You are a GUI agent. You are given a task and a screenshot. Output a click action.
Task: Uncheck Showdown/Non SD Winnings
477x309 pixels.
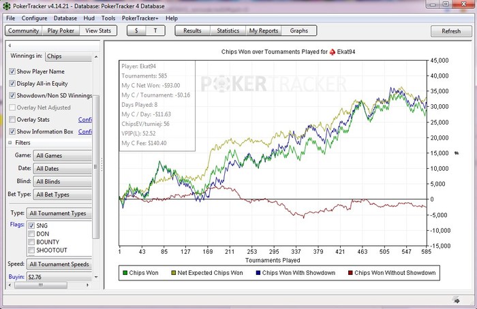[12, 95]
